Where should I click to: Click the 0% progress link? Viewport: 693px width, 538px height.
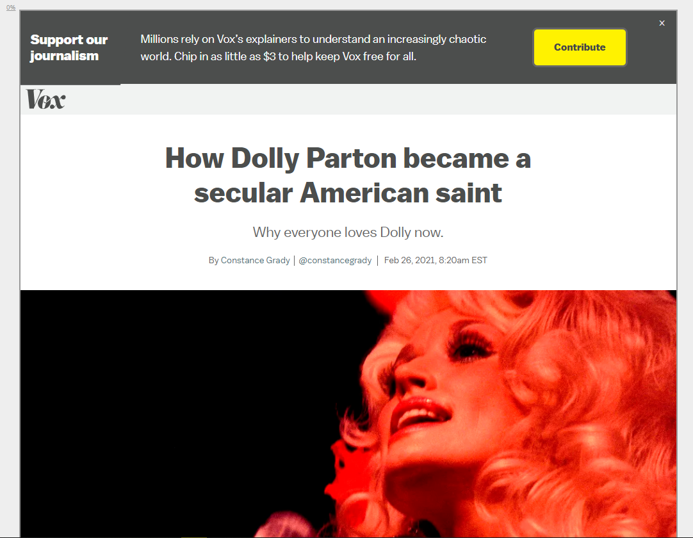pyautogui.click(x=11, y=7)
